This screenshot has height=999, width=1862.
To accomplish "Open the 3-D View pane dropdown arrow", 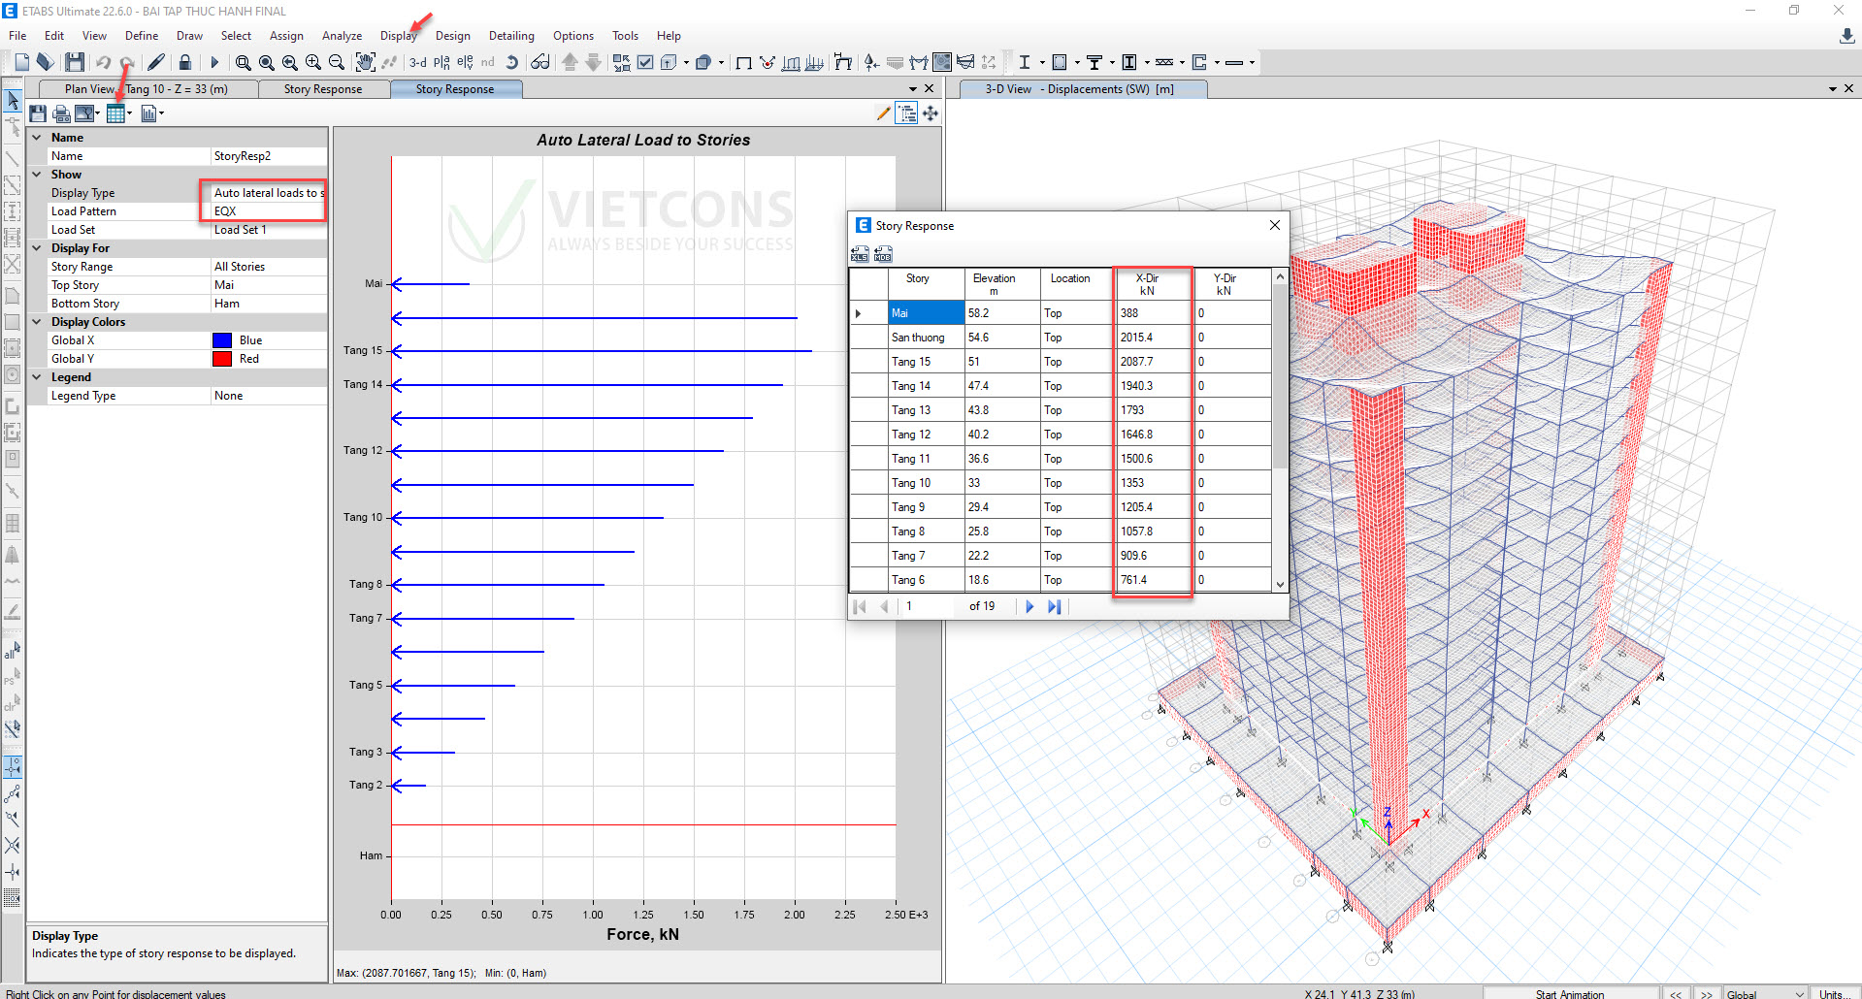I will (x=1832, y=88).
